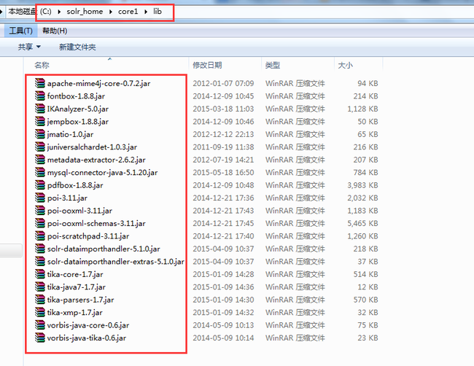Click the poi-3.11.jar archive icon
Viewport: 474px width, 366px height.
40,198
